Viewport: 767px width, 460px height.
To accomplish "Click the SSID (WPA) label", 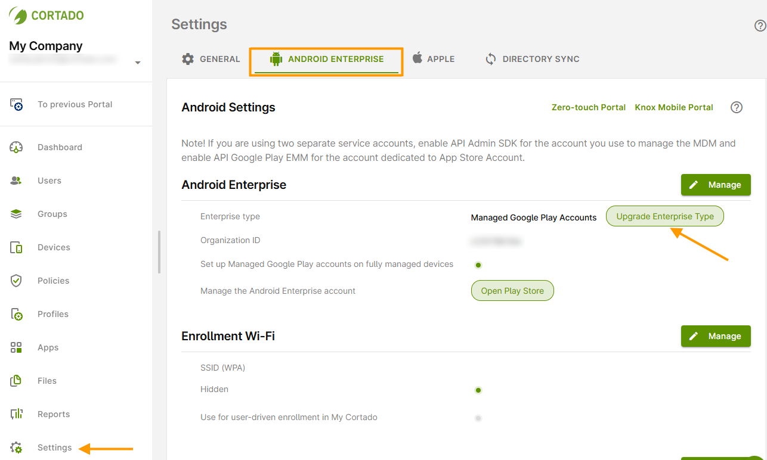I will coord(223,368).
